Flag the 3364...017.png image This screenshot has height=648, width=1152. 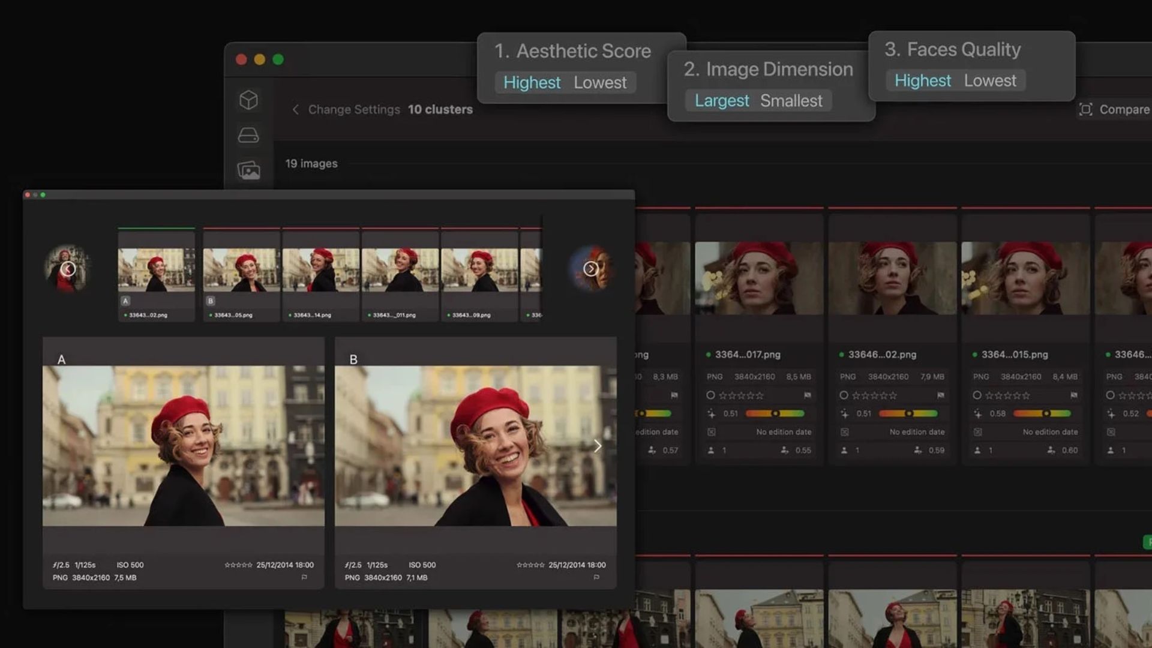coord(807,395)
